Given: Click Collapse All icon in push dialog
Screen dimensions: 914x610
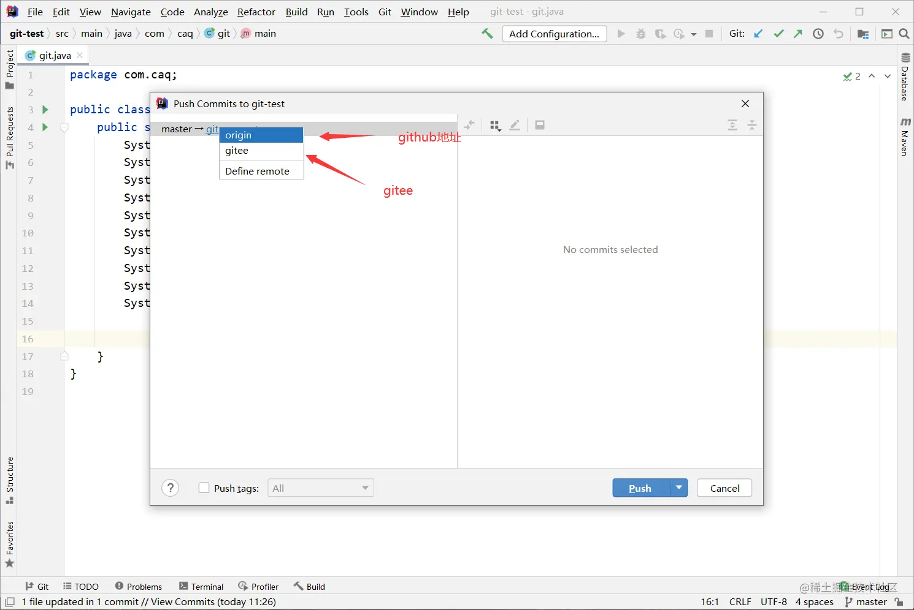Looking at the screenshot, I should coord(752,125).
